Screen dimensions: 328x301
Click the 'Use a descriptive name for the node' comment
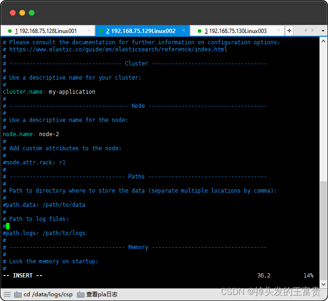(65, 120)
